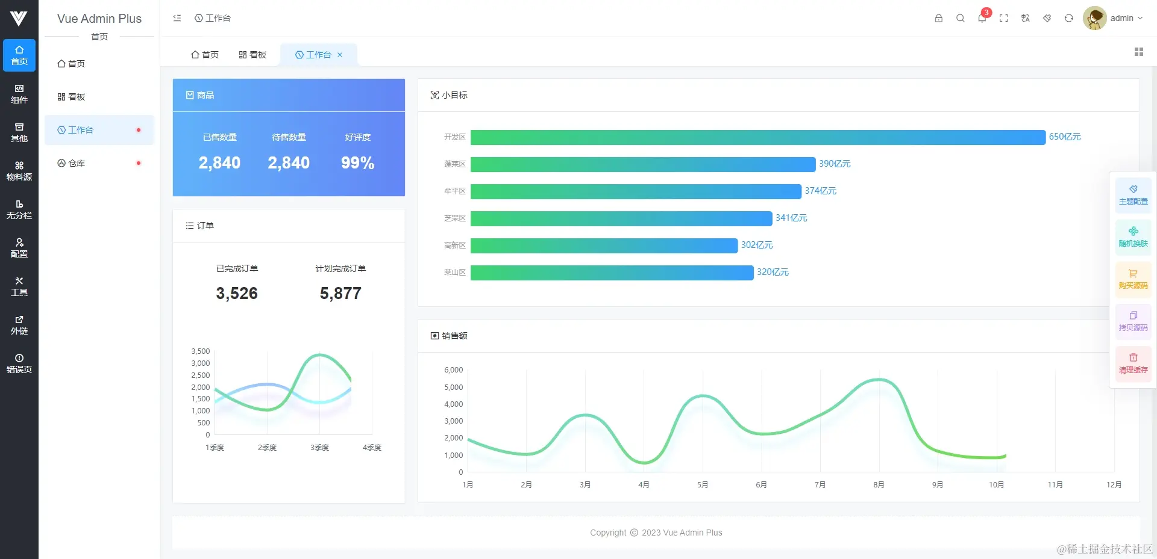Click the 8月 label on sales chart

[879, 485]
